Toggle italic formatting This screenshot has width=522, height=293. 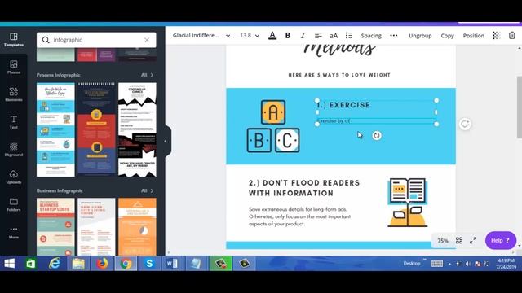click(x=303, y=36)
